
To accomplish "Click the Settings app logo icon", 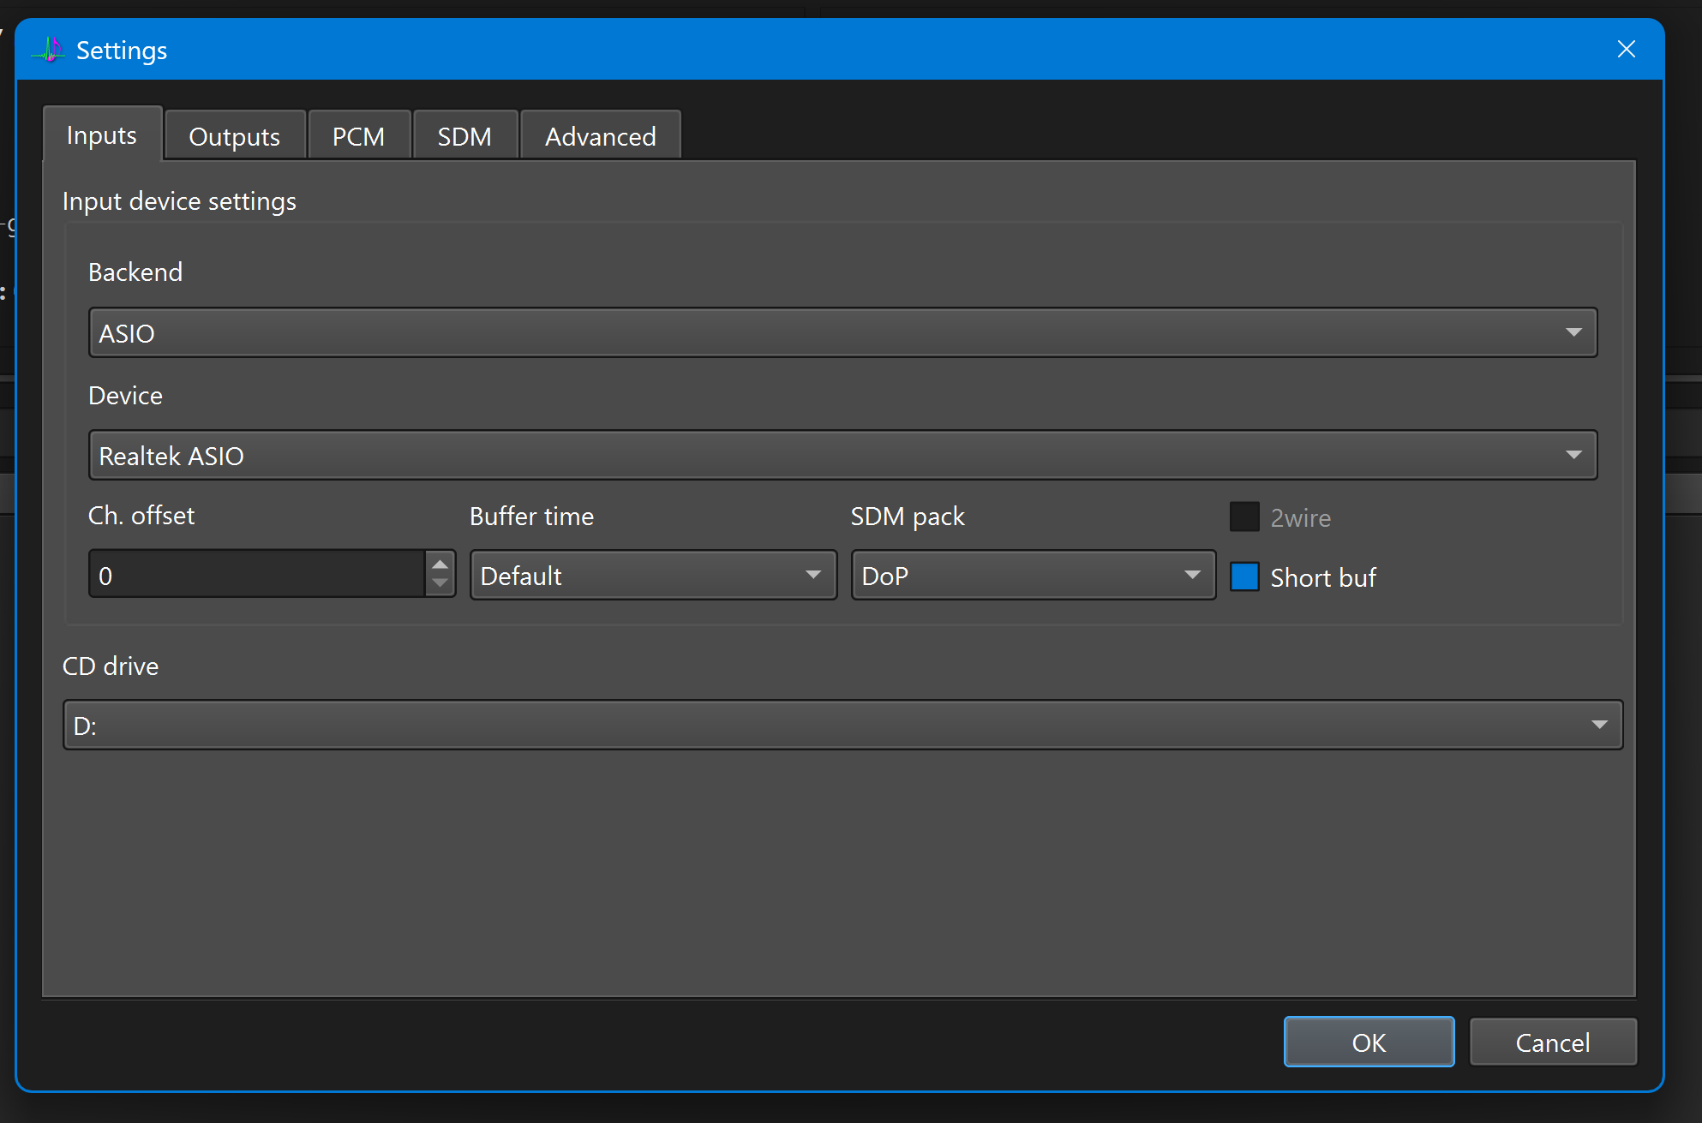I will point(50,51).
